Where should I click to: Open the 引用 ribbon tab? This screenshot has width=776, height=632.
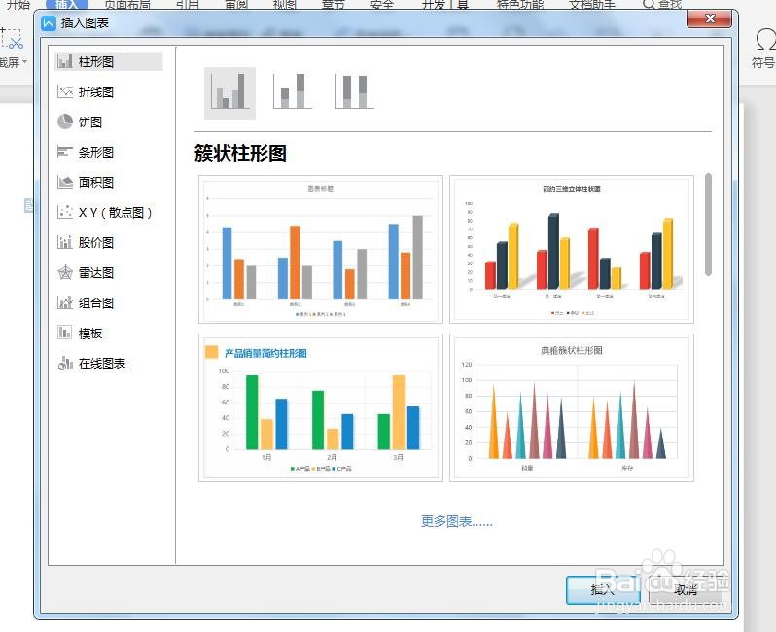click(187, 5)
